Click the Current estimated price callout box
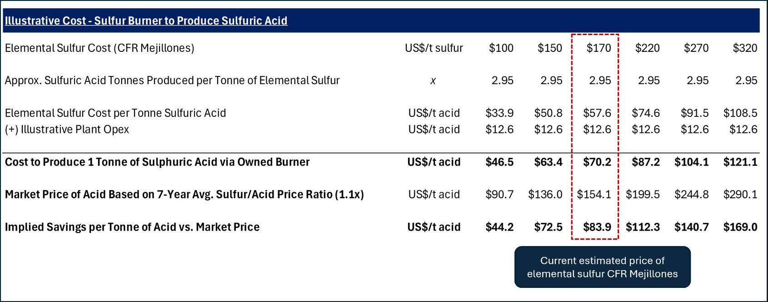 tap(602, 267)
